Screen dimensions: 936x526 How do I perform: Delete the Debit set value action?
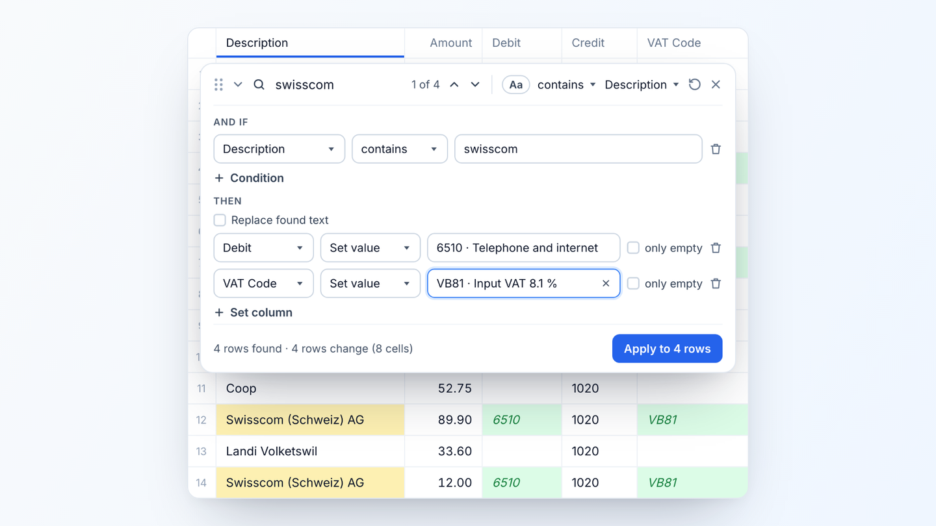[716, 247]
